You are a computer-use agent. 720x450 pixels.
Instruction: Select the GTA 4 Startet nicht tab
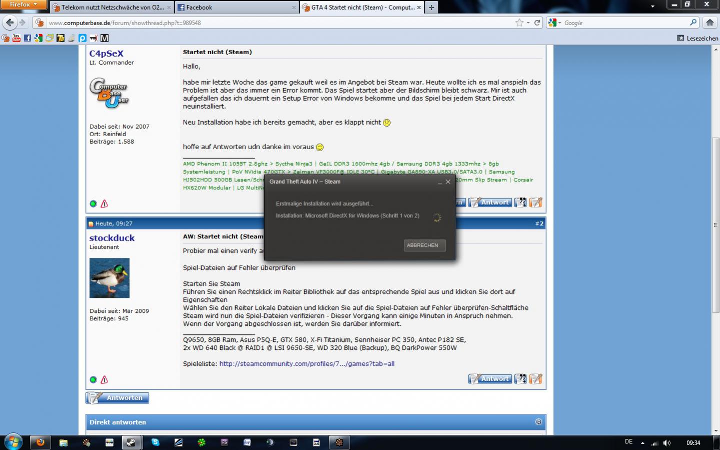point(362,8)
